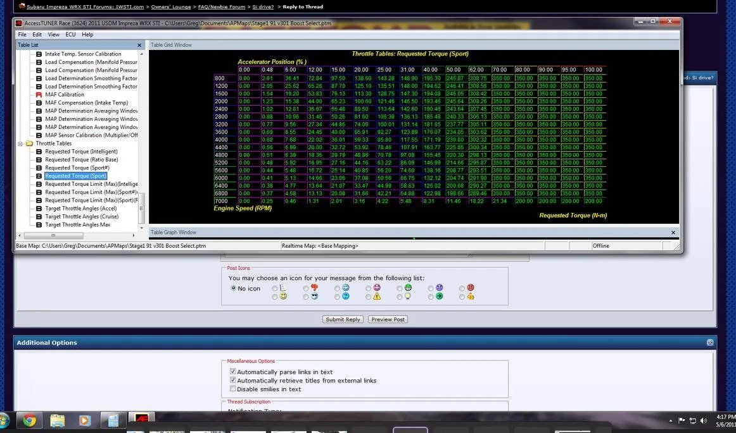
Task: Click Table List scroll down arrow
Action: (142, 228)
